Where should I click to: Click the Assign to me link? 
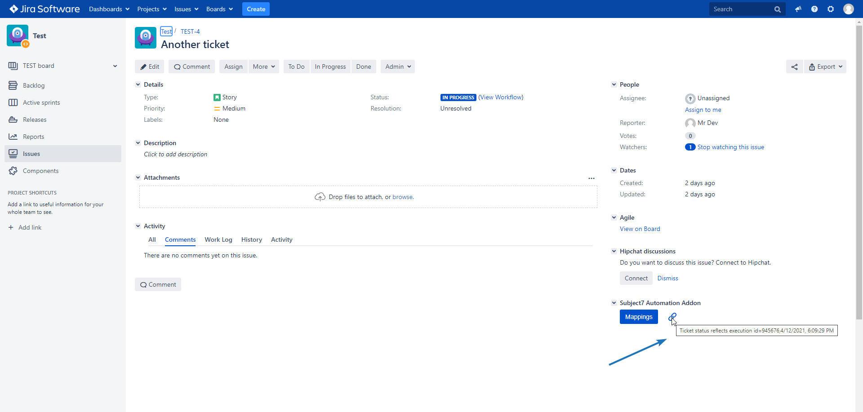[x=703, y=110]
